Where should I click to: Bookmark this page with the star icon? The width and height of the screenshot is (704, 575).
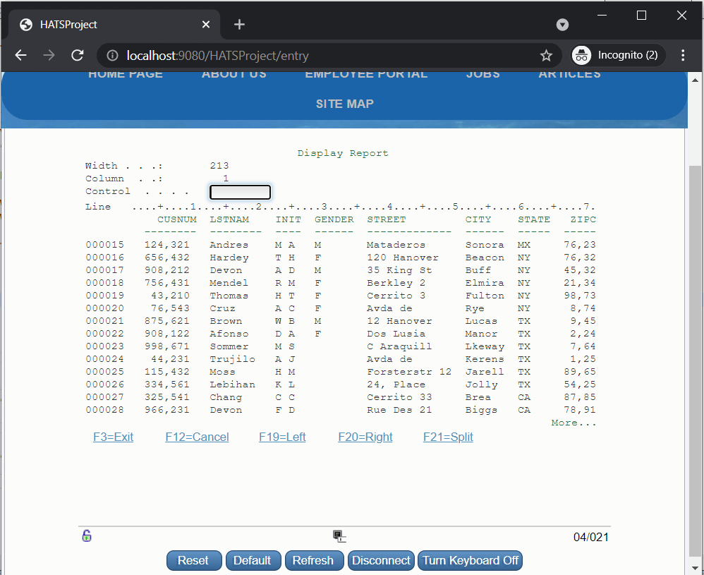click(545, 55)
